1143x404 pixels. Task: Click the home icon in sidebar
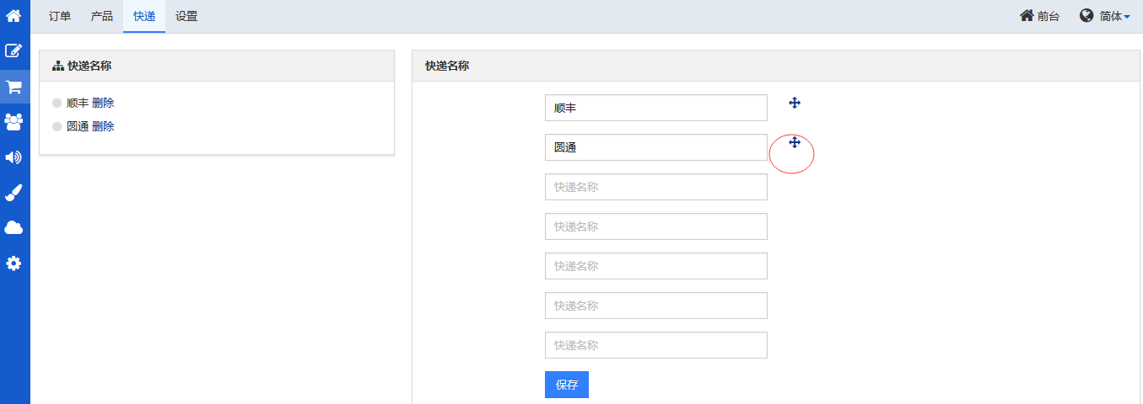click(13, 15)
